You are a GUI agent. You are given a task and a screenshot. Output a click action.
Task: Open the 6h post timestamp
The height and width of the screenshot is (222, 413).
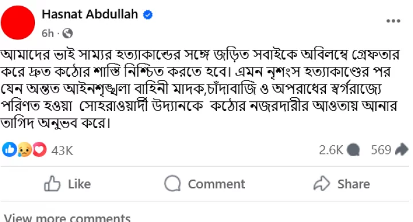tap(48, 33)
